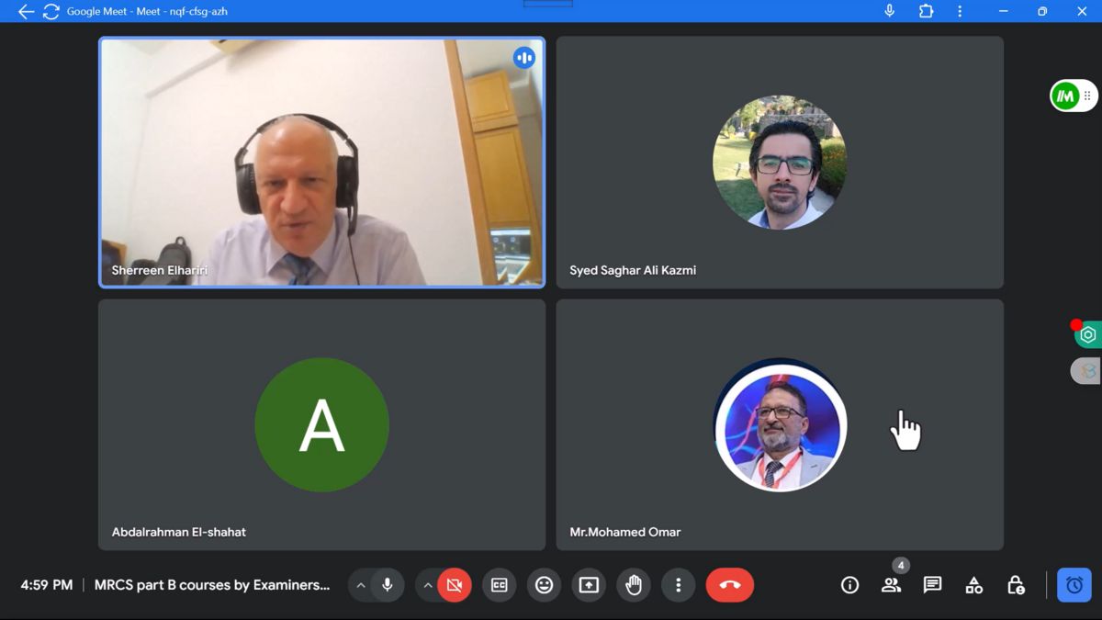This screenshot has width=1102, height=620.
Task: Click the green floating widget icon
Action: pyautogui.click(x=1065, y=96)
